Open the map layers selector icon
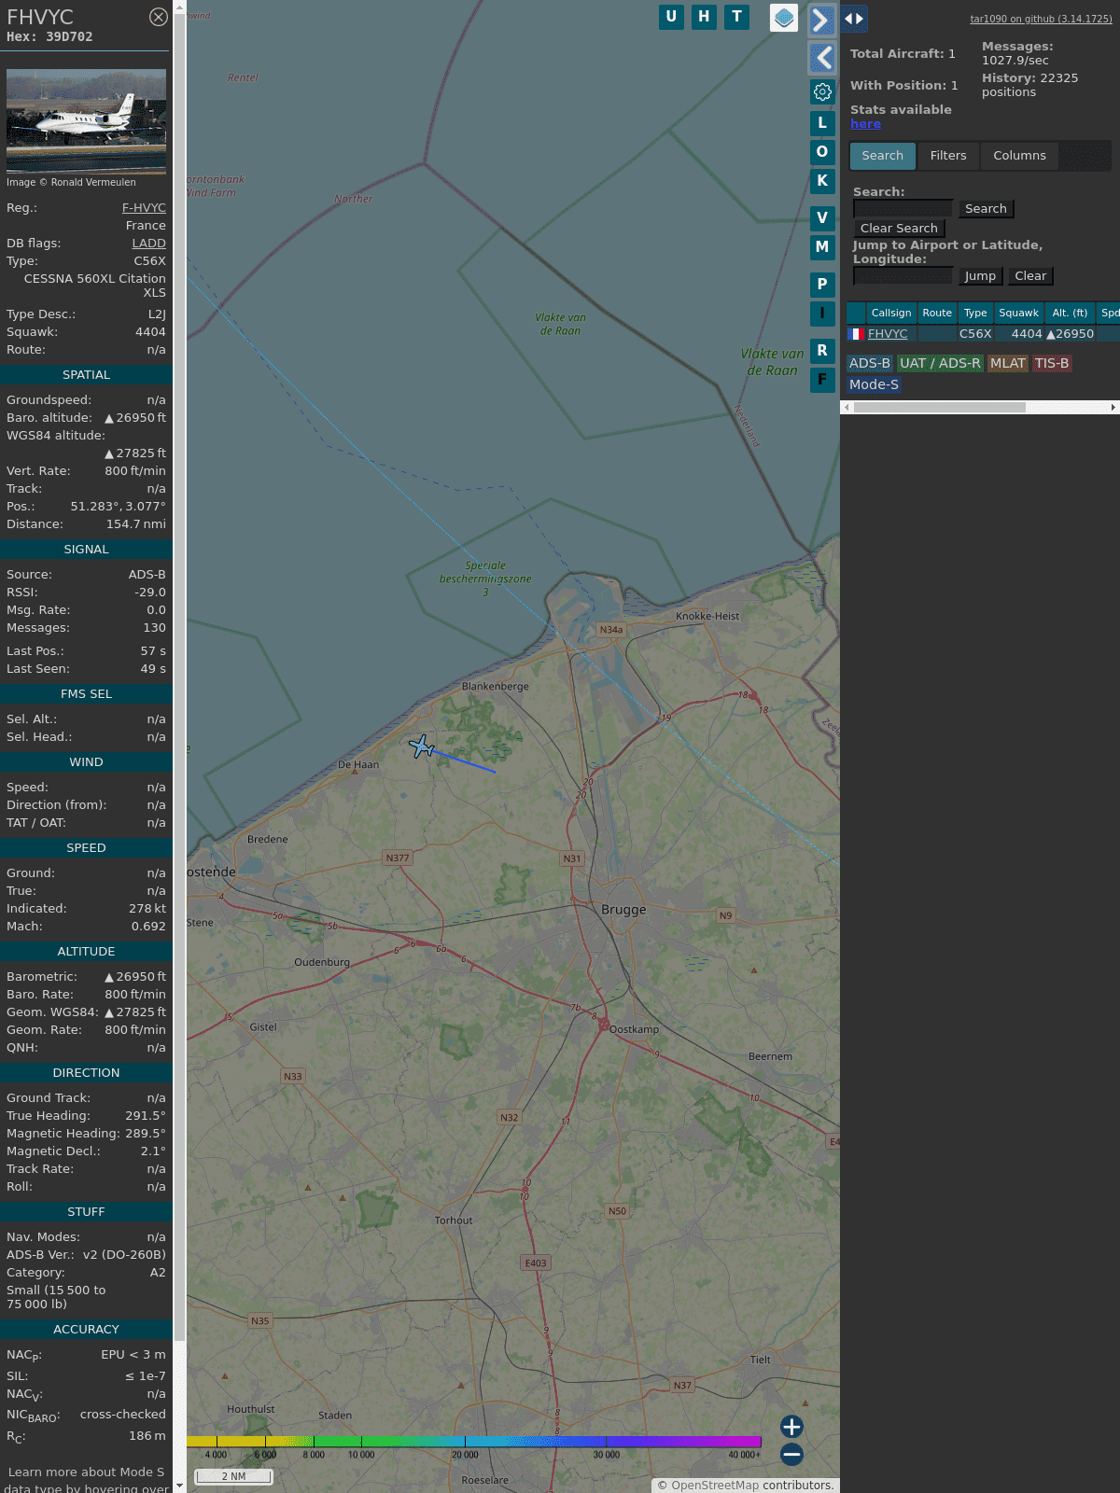1120x1493 pixels. [x=784, y=18]
